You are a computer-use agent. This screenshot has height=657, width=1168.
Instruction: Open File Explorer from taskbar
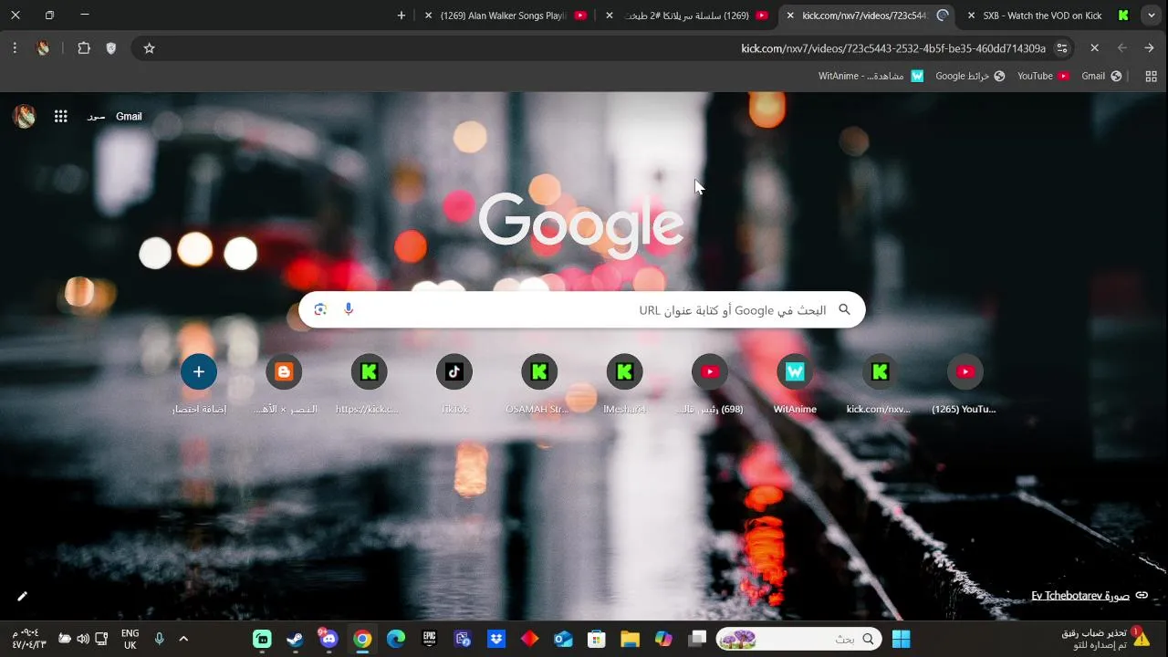630,639
